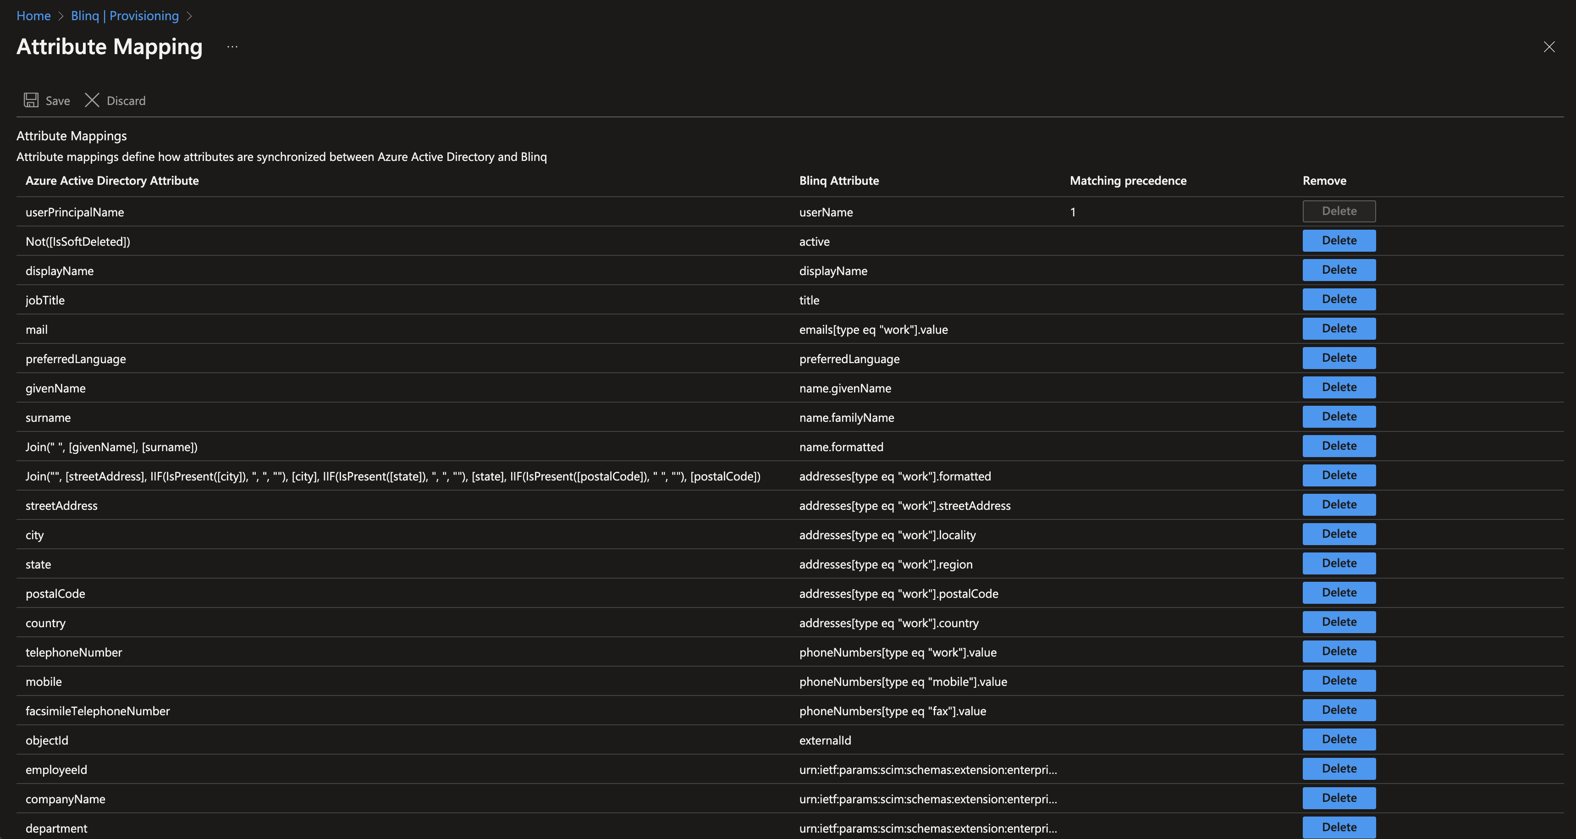Image resolution: width=1576 pixels, height=839 pixels.
Task: Click the Azure Active Directory Attribute header
Action: click(x=112, y=181)
